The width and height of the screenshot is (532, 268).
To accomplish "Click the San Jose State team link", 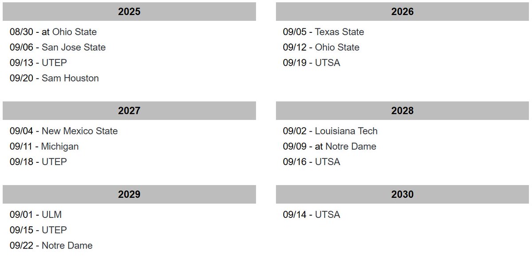I will [x=74, y=47].
